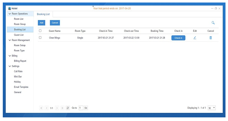Open the page size dropdown showing 10

coord(212,108)
